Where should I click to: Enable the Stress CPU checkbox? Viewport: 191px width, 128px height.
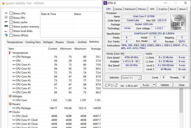(x=11, y=13)
